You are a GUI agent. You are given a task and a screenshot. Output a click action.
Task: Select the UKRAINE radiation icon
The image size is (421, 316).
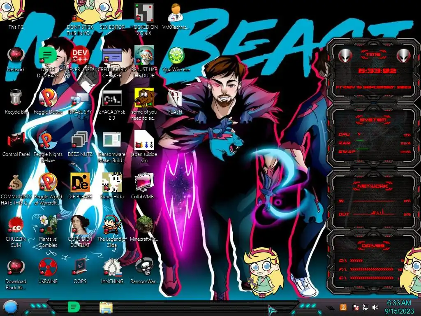[48, 272]
